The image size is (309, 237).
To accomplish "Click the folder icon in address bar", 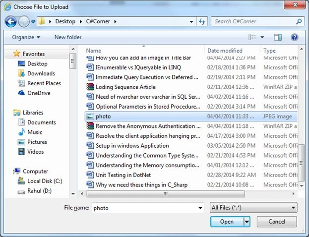I will coord(41,21).
